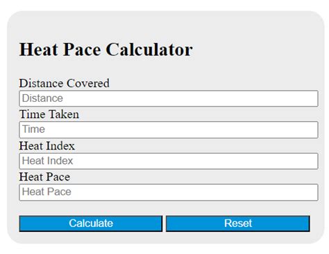
Task: Click the word 'Calculator' in the title
Action: pyautogui.click(x=149, y=49)
